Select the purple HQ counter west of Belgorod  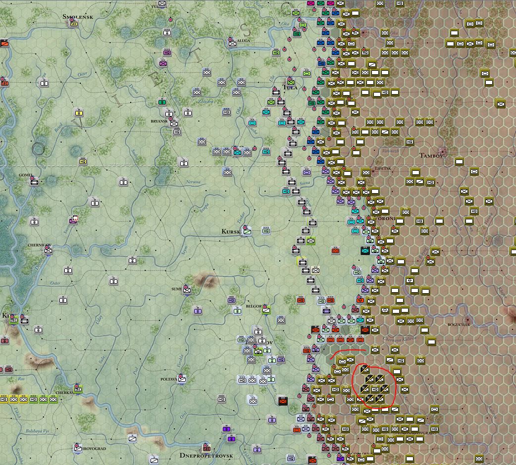pos(232,300)
